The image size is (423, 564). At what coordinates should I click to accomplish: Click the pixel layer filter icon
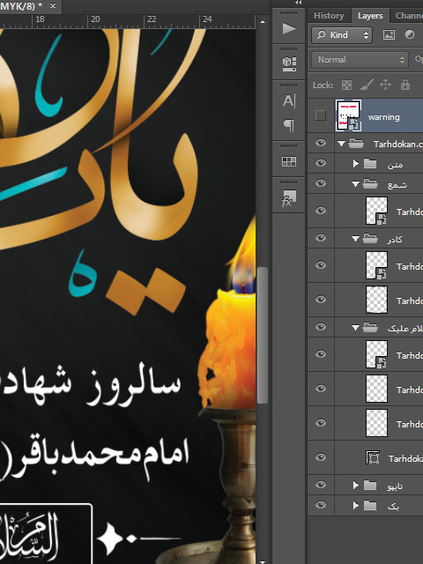click(x=389, y=35)
